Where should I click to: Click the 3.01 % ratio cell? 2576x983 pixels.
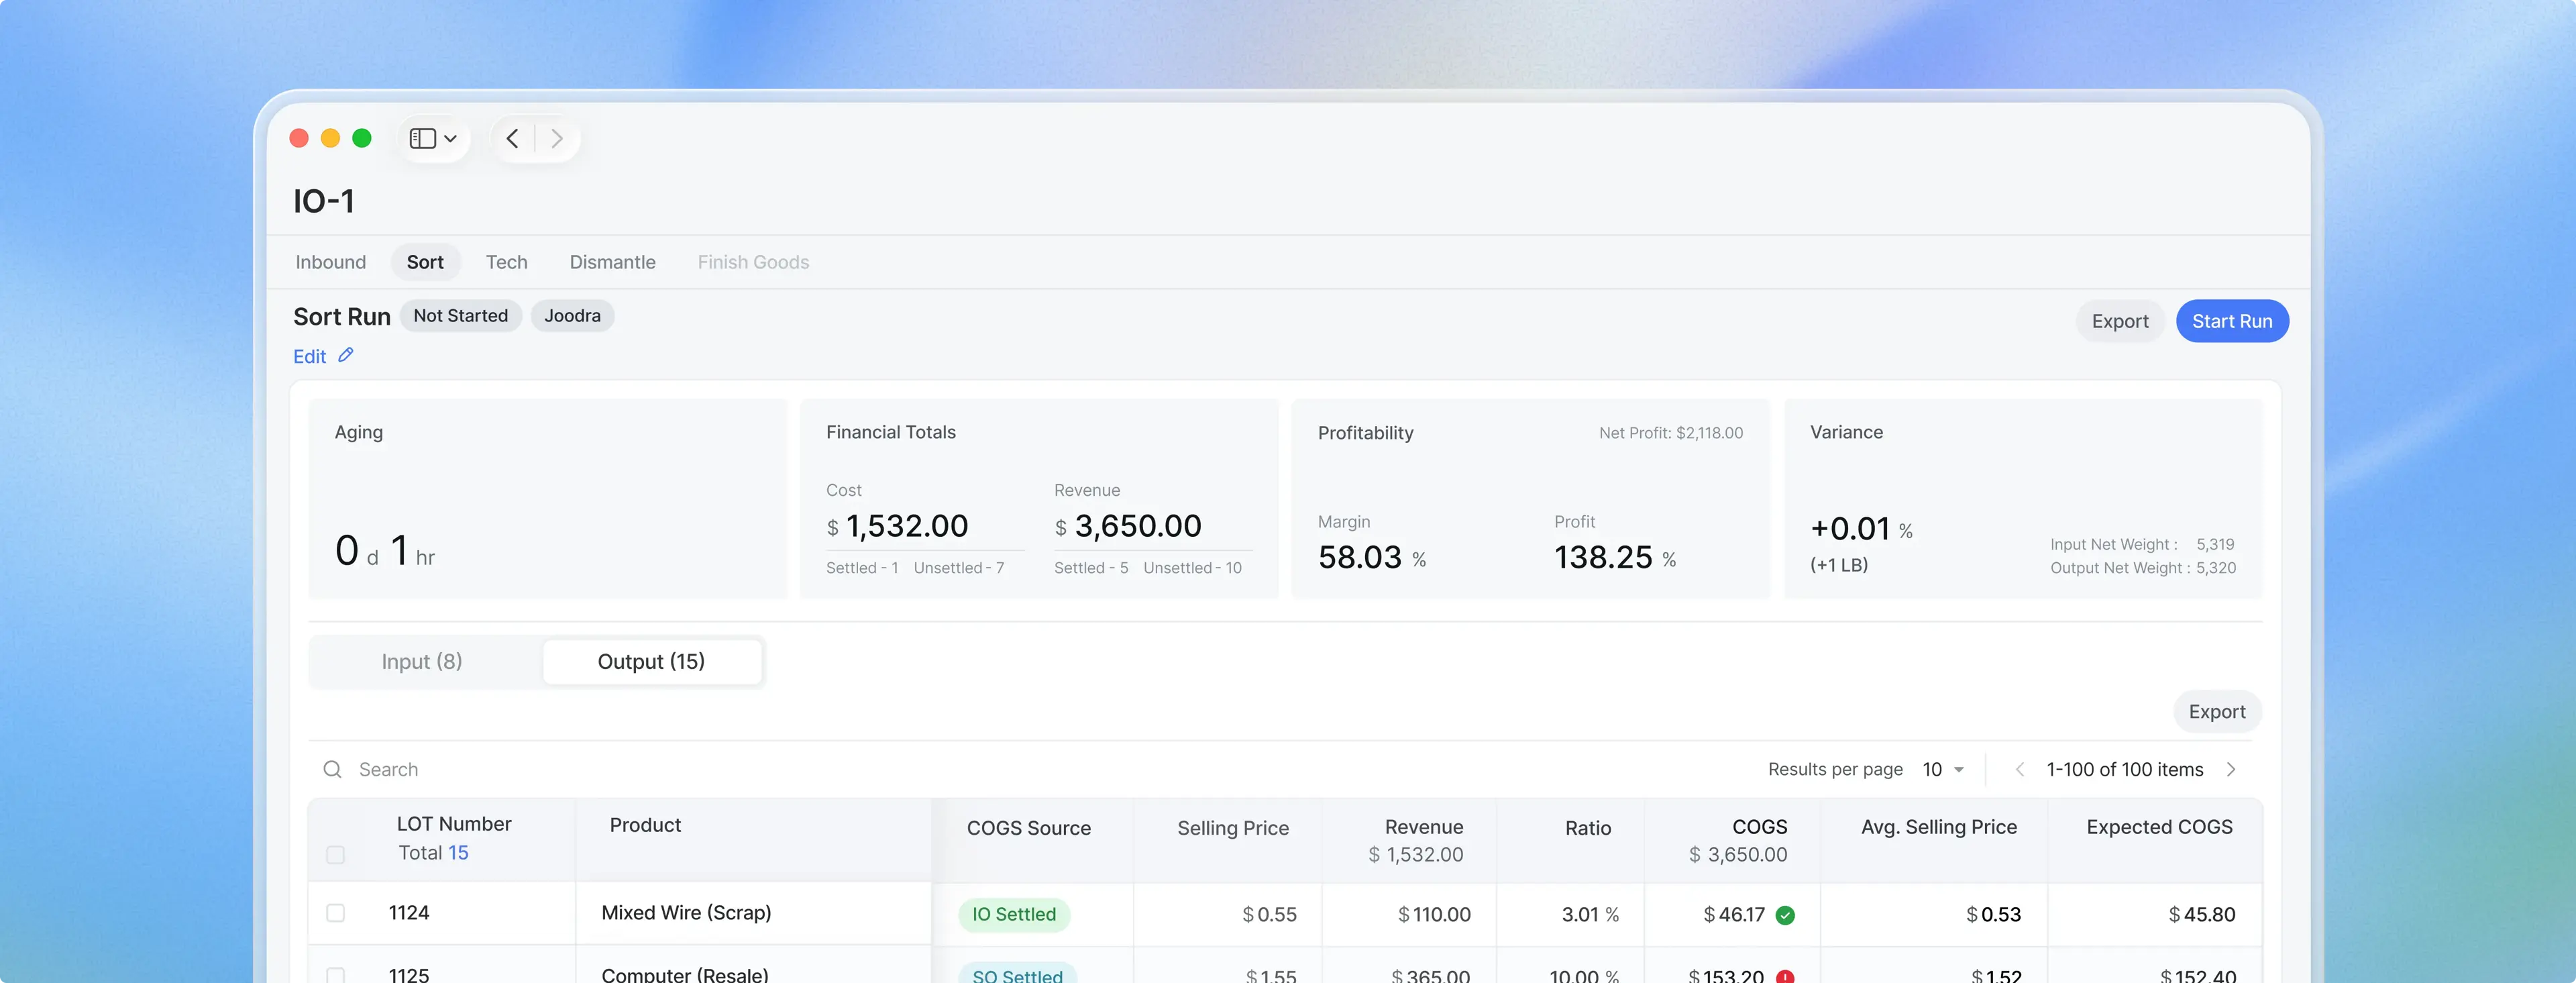(x=1590, y=915)
